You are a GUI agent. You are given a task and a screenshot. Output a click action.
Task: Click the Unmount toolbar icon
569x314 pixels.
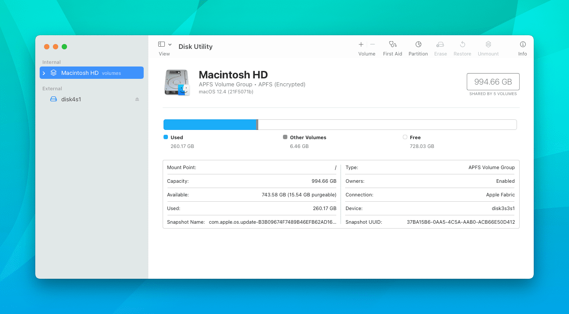tap(488, 44)
